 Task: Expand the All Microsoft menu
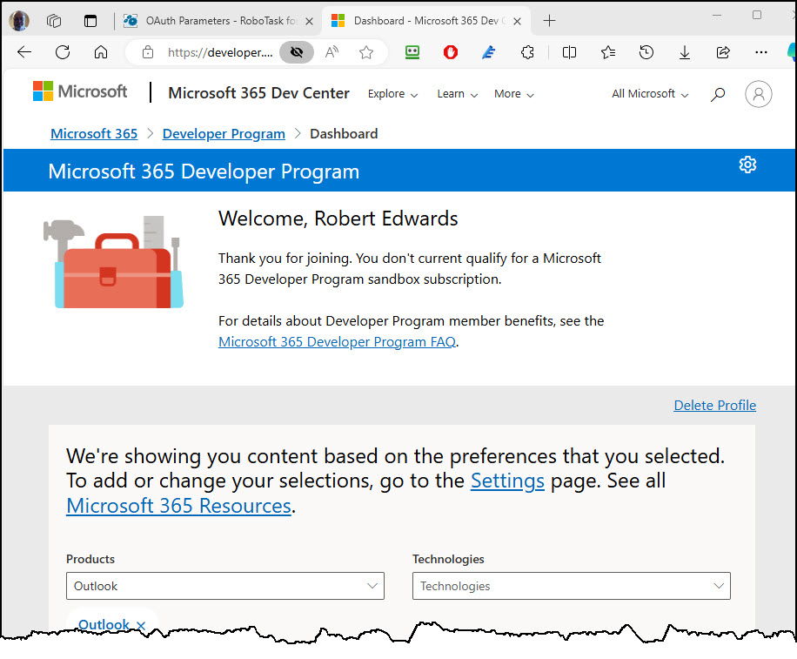pyautogui.click(x=650, y=94)
